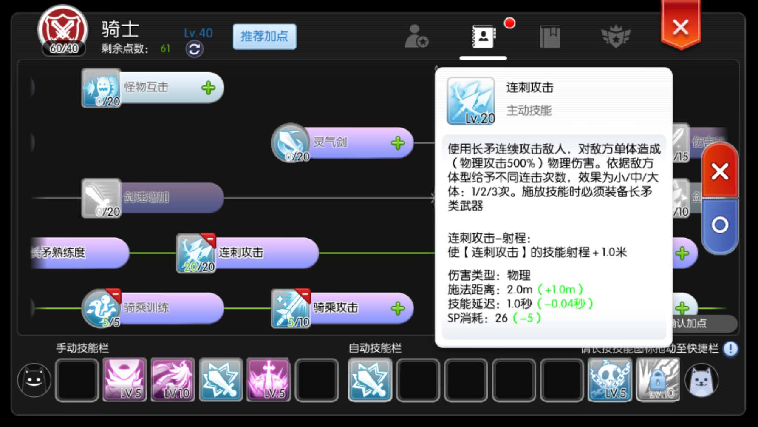Click the skull chain LV.5 auto skill
This screenshot has height=427, width=758.
(x=610, y=380)
